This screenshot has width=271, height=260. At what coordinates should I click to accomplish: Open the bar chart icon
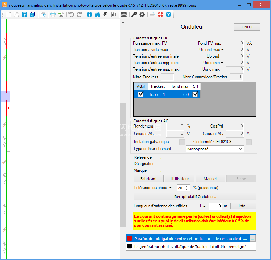(x=113, y=14)
